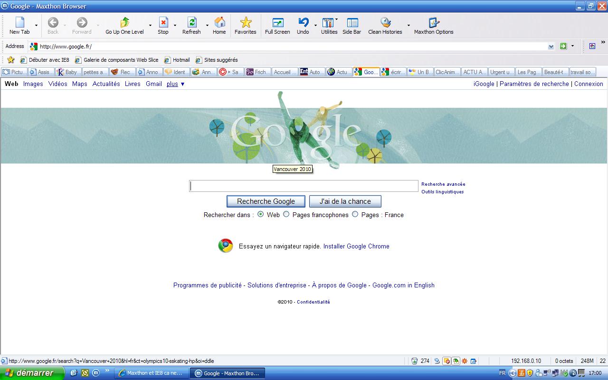Click the Go Up One Level icon
608x380 pixels.
click(x=124, y=26)
